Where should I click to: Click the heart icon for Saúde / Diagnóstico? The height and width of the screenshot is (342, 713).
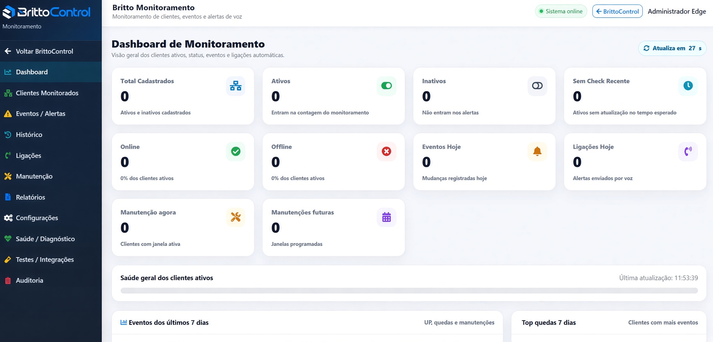(x=8, y=239)
